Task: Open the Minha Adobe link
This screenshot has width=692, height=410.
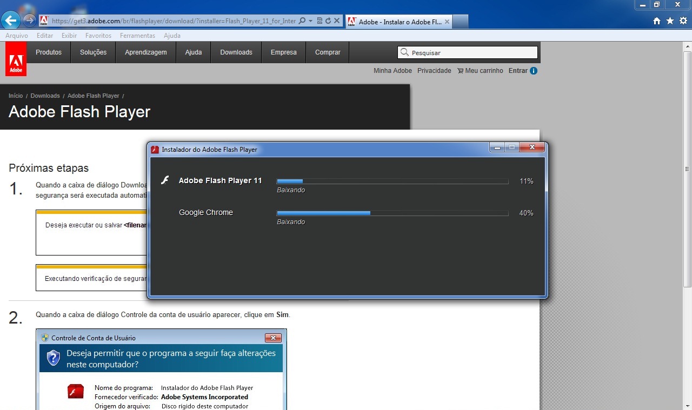Action: [392, 71]
